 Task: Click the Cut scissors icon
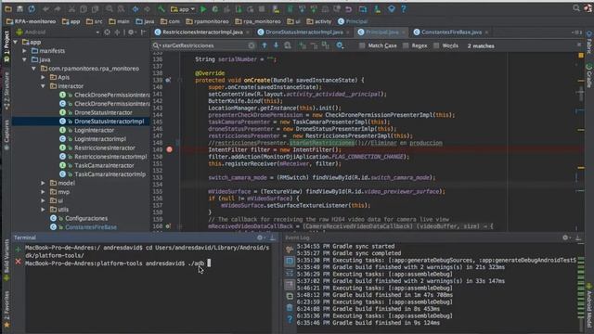point(71,8)
